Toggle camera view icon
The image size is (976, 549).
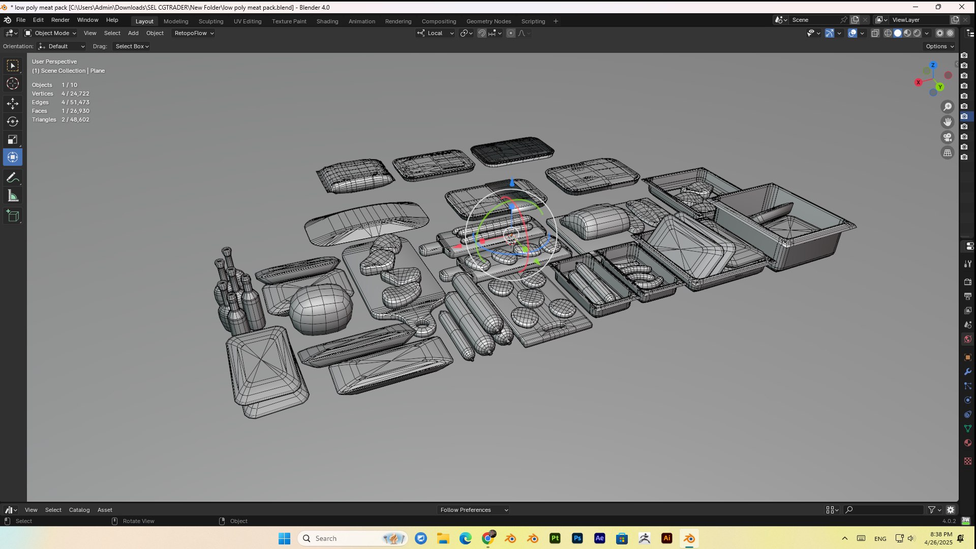pos(948,137)
